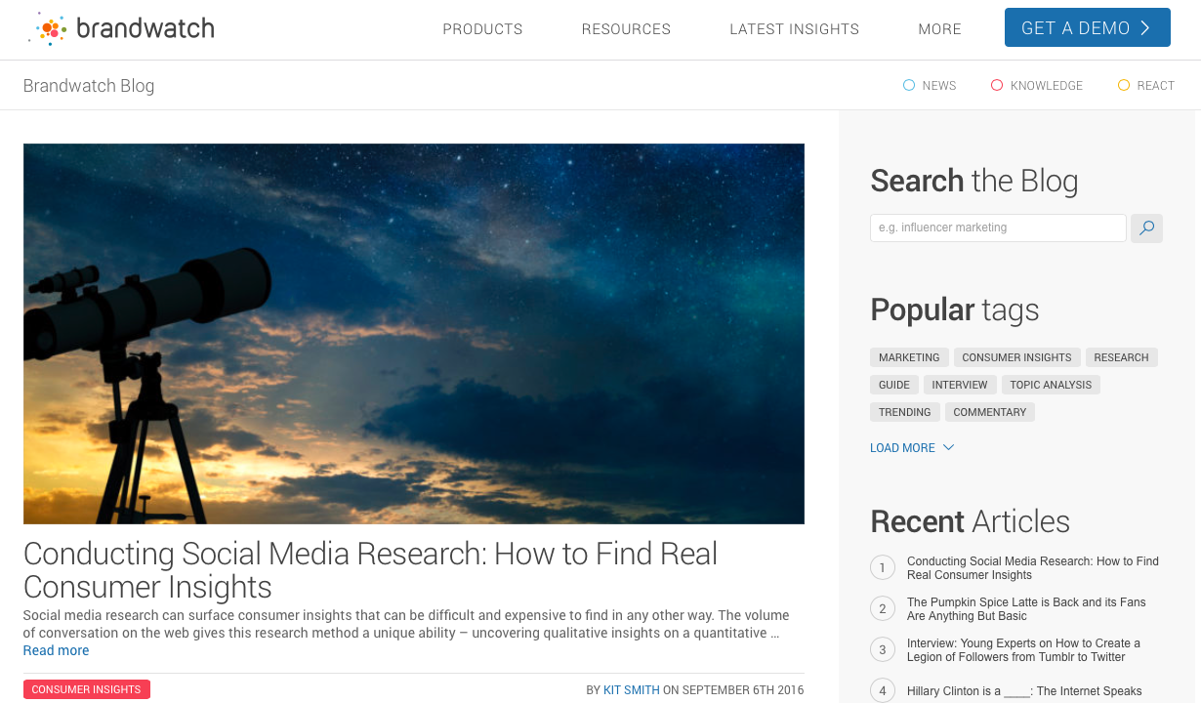Click the Brandwatch logo
Screen dimensions: 1201x703
(x=122, y=28)
